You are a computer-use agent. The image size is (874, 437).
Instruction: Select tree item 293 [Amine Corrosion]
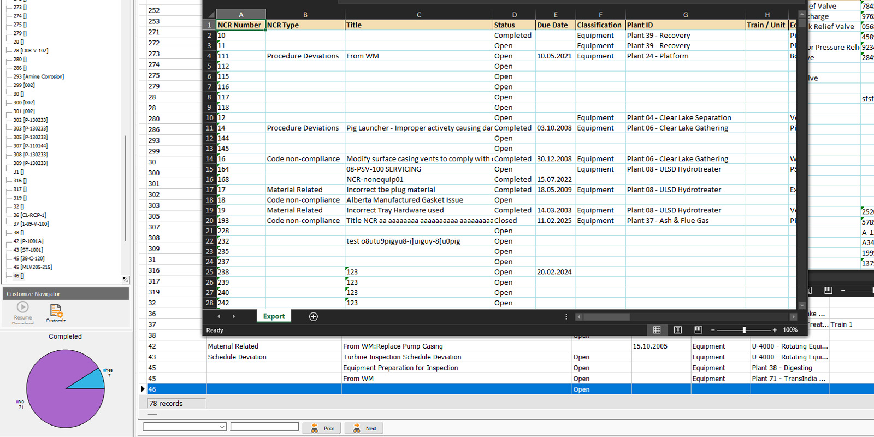click(x=38, y=76)
